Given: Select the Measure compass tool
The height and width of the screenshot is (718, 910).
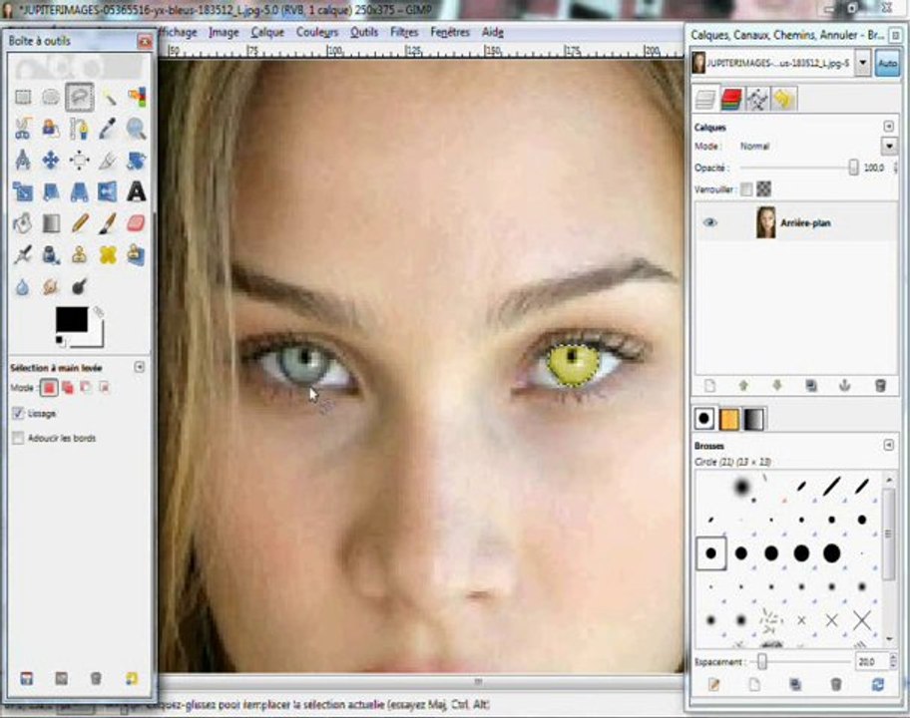Looking at the screenshot, I should tap(23, 160).
